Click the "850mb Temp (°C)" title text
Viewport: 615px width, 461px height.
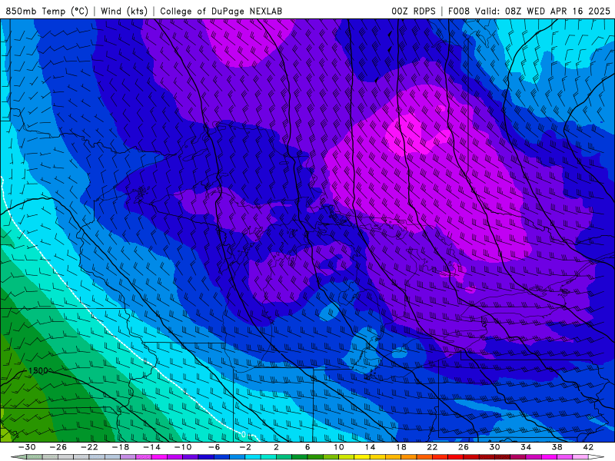tap(47, 11)
